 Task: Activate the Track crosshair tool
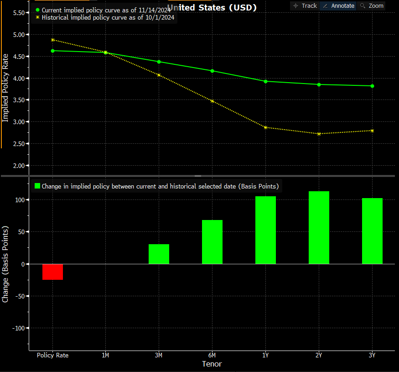point(305,5)
